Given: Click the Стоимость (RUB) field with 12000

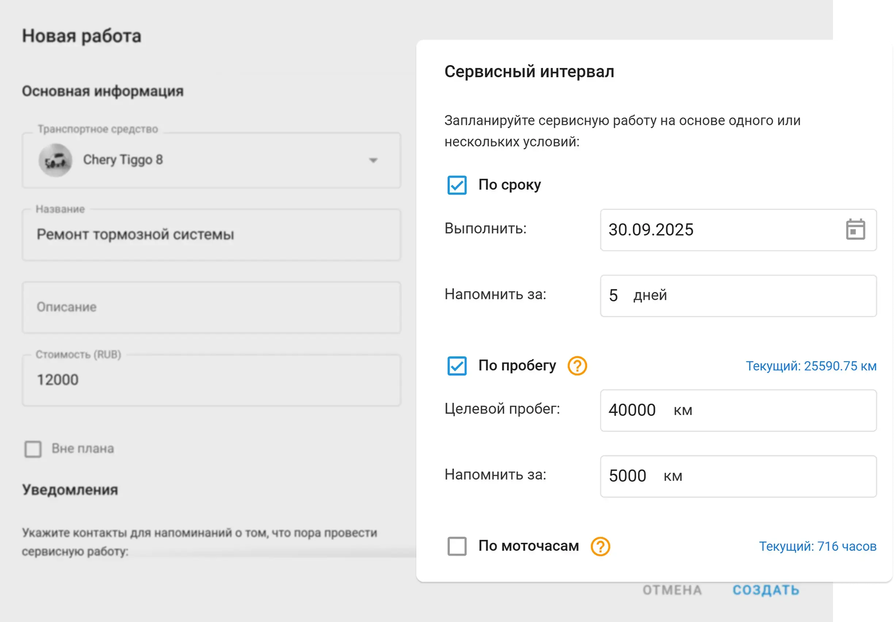Looking at the screenshot, I should [x=211, y=380].
